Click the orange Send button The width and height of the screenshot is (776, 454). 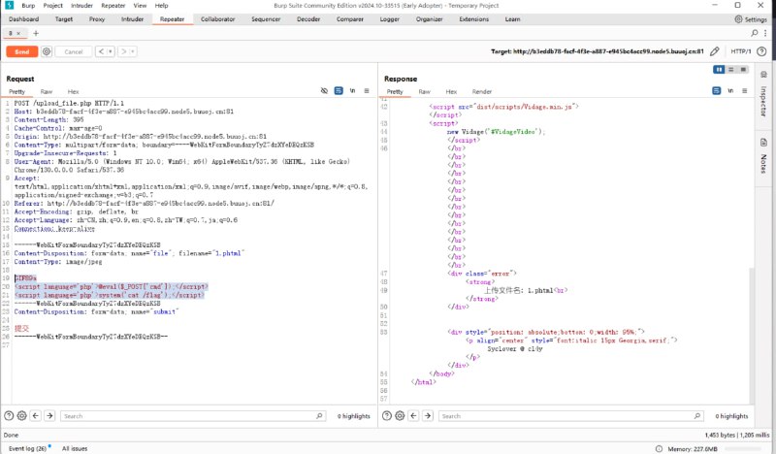click(21, 51)
